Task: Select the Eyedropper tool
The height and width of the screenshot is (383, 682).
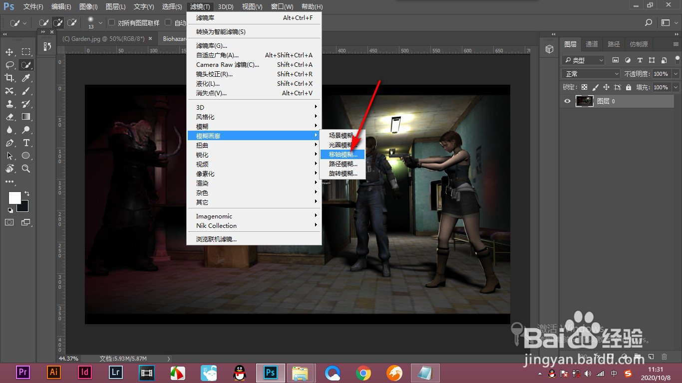Action: [26, 78]
